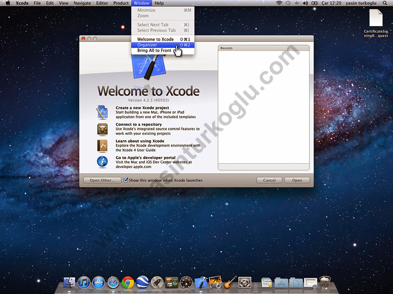The image size is (393, 294).
Task: Click the clock showing Çar 12:20
Action: 331,3
